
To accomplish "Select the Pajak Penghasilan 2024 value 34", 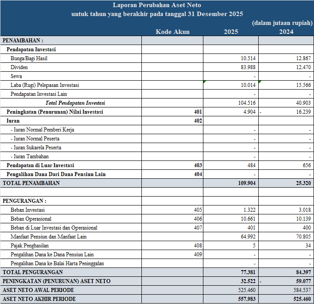I will tap(307, 245).
